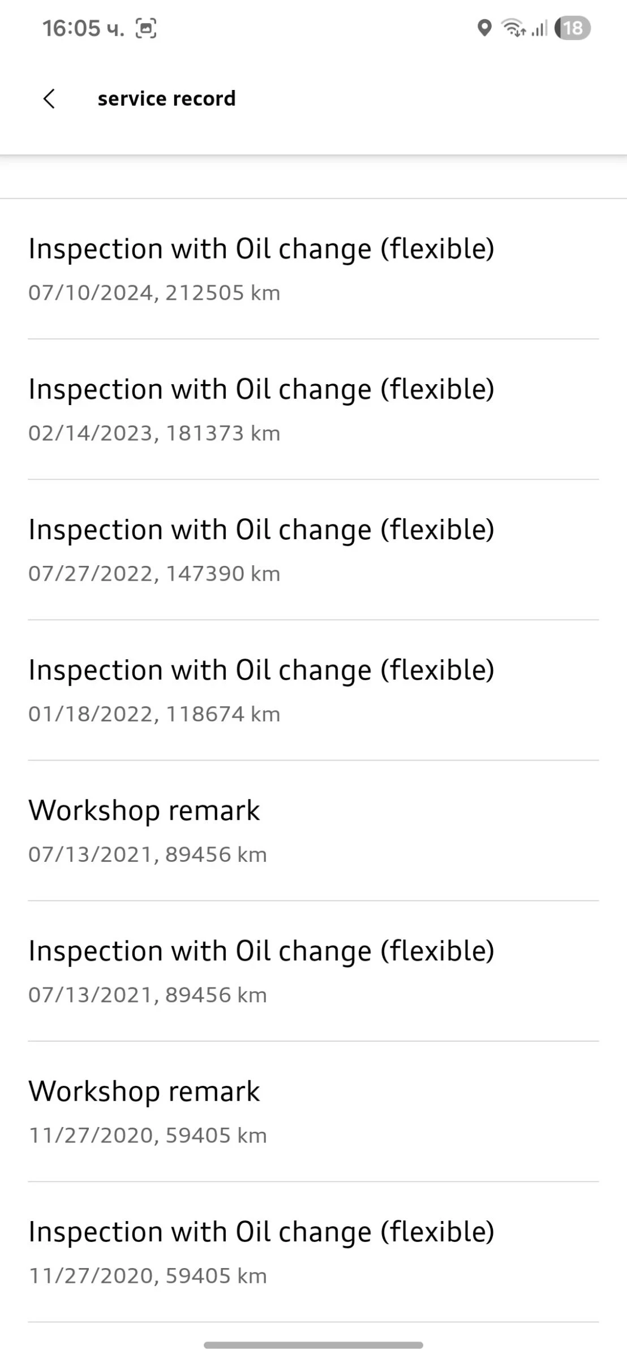The height and width of the screenshot is (1358, 627).
Task: Tap the 16:05 clock in the status bar
Action: coord(83,28)
